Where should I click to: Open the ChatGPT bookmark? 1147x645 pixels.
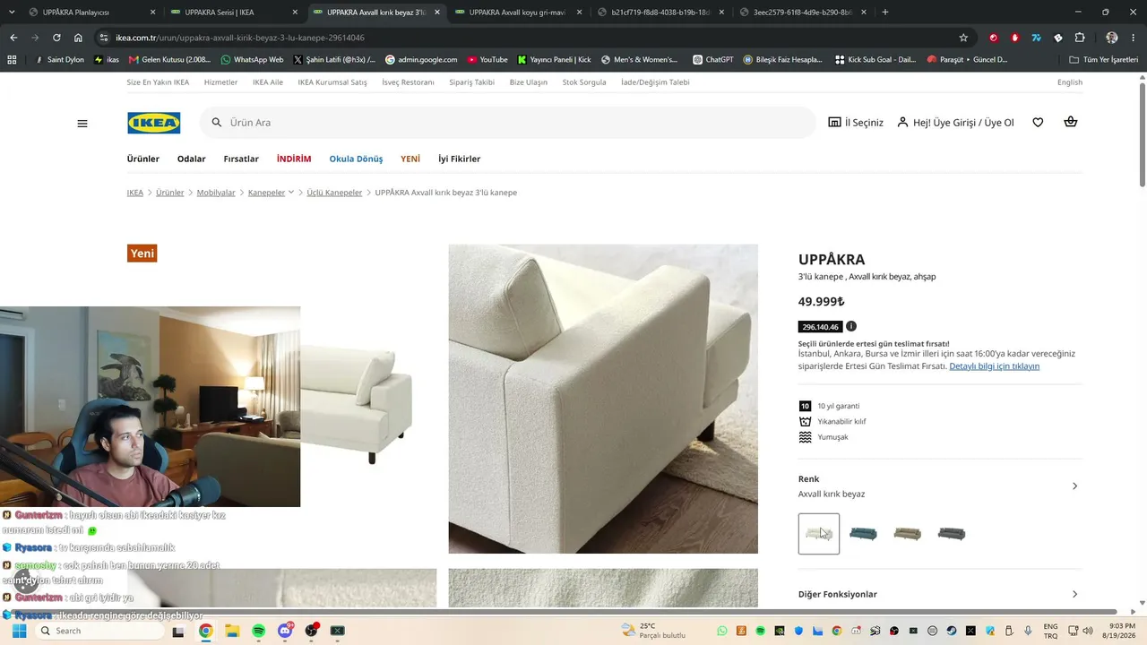712,60
